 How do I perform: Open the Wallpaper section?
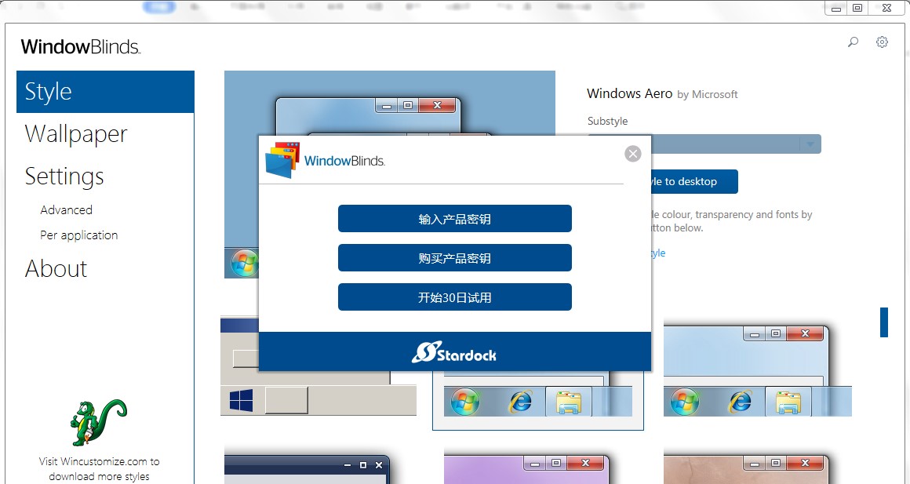point(75,134)
